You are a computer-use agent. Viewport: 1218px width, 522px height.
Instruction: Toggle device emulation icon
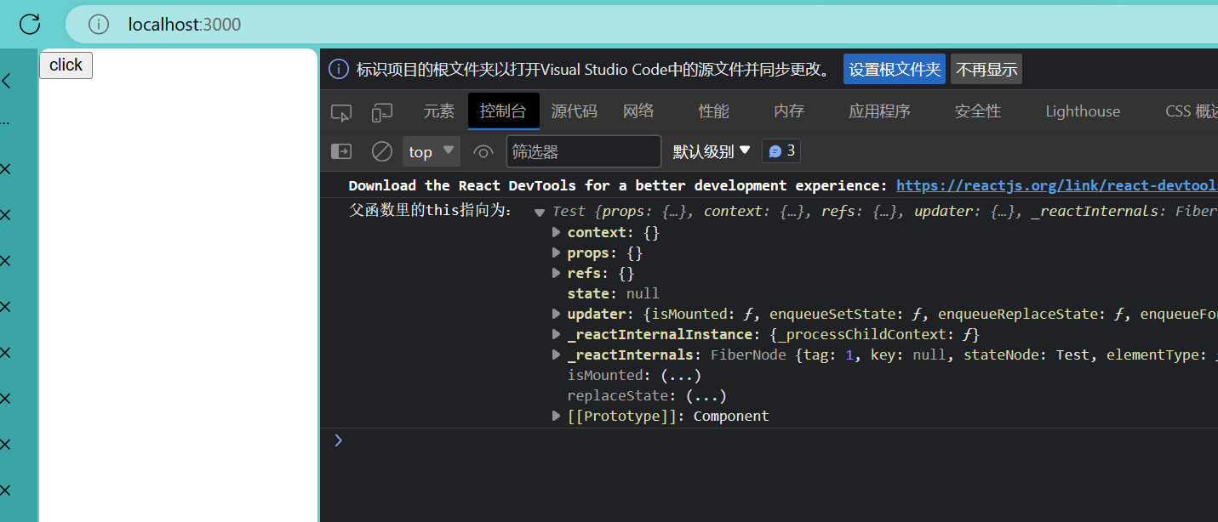(382, 112)
